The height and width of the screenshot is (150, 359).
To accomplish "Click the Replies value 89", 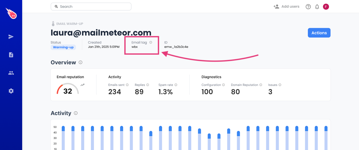I will [x=139, y=92].
